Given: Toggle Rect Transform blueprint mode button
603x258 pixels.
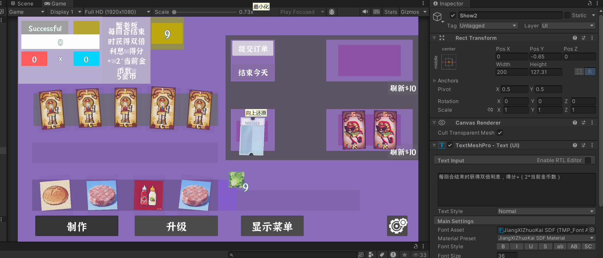Looking at the screenshot, I should [x=579, y=72].
